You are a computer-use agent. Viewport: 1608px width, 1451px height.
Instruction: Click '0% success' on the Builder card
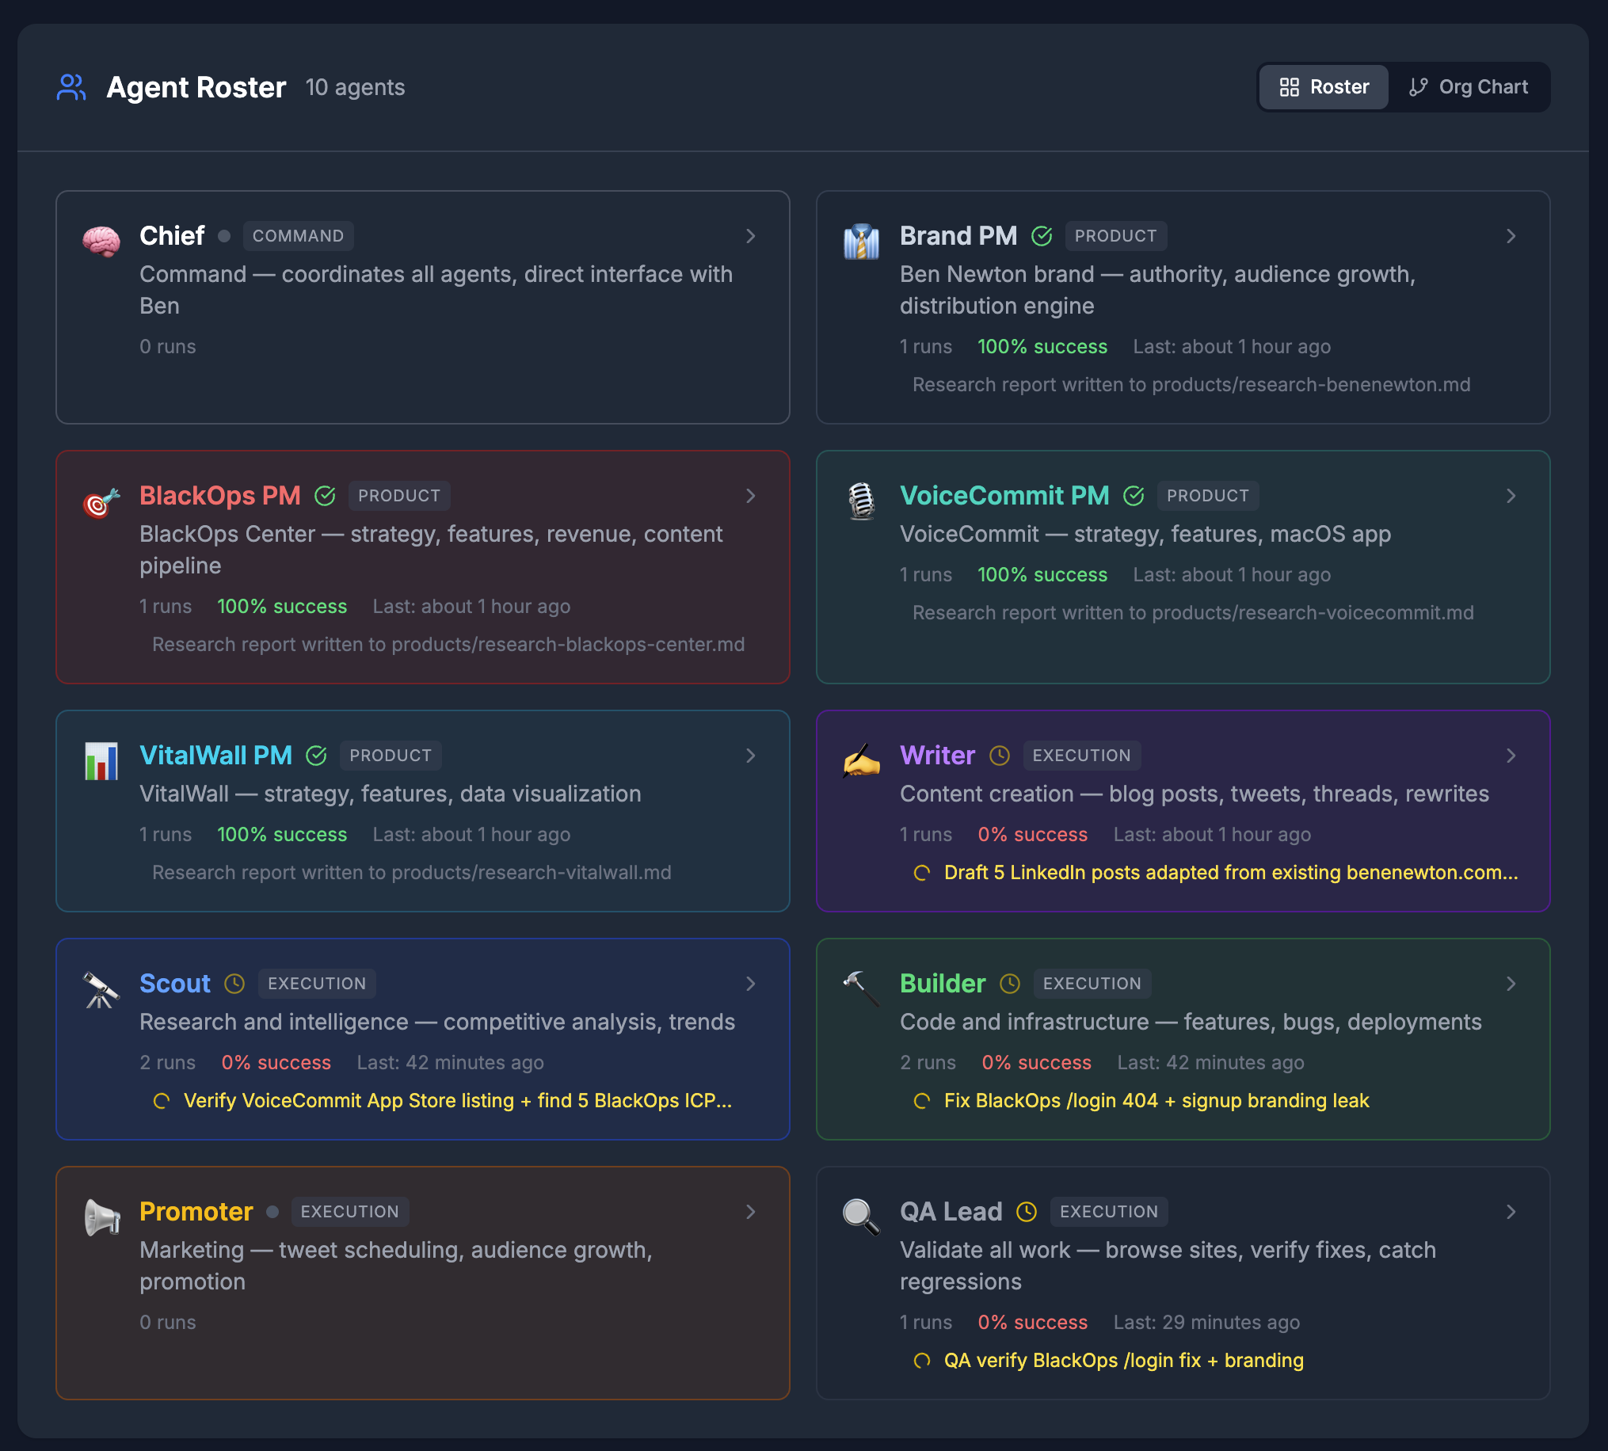tap(1036, 1063)
